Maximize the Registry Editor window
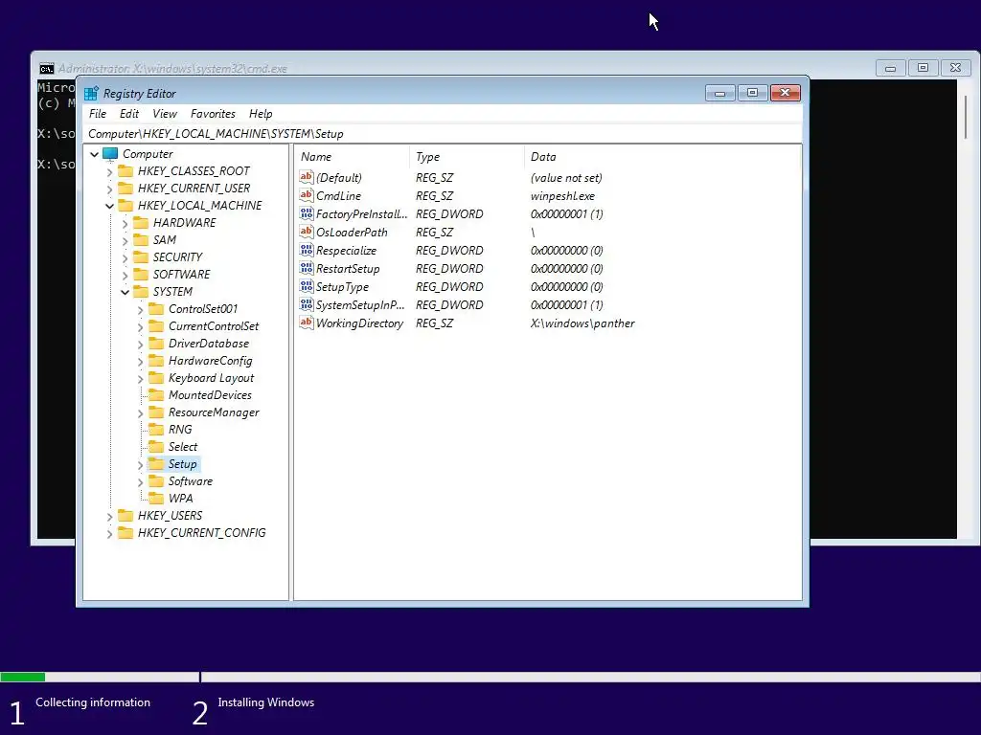This screenshot has width=981, height=735. tap(753, 93)
